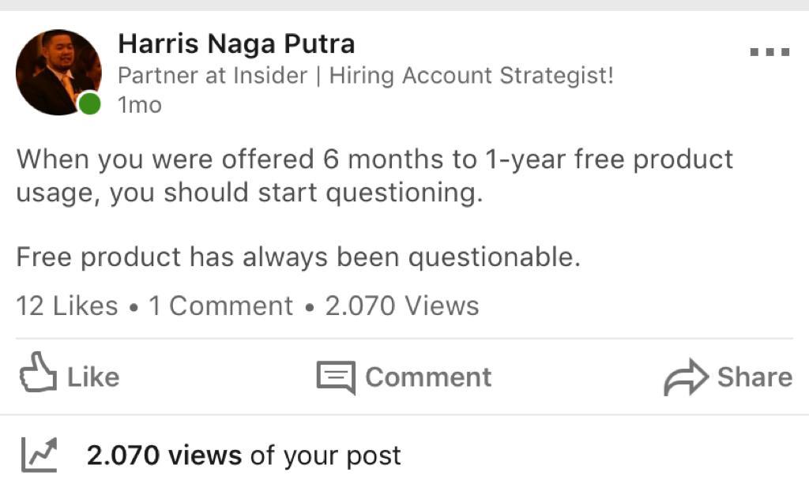The width and height of the screenshot is (809, 491).
Task: Click the line "Free product has always been questionable."
Action: pos(298,257)
